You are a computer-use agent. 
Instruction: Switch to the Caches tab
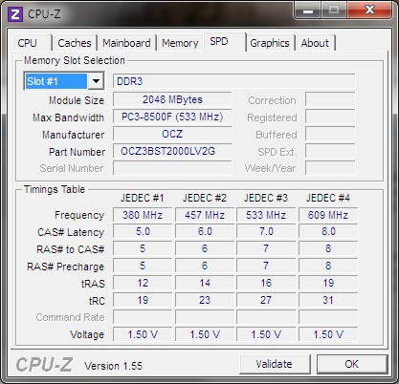pyautogui.click(x=75, y=43)
